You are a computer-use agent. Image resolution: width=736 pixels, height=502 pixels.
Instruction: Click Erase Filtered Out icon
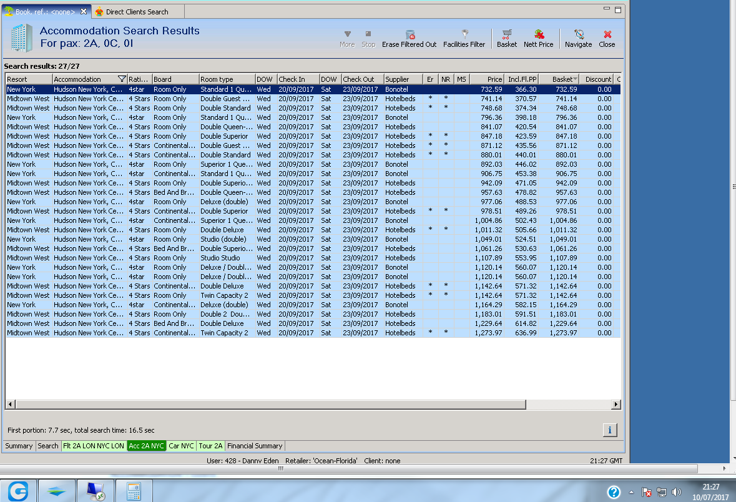tap(410, 38)
